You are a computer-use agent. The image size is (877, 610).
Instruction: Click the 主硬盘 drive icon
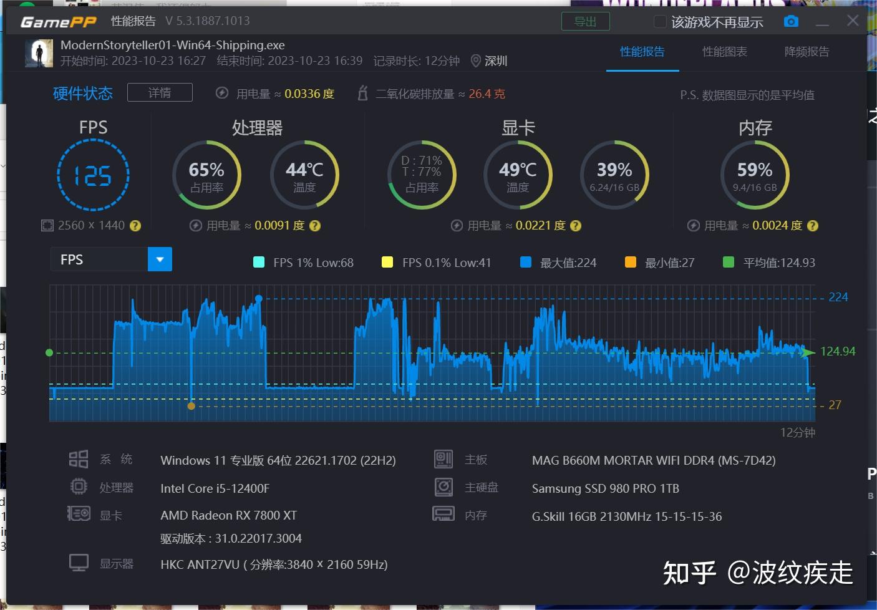[443, 487]
